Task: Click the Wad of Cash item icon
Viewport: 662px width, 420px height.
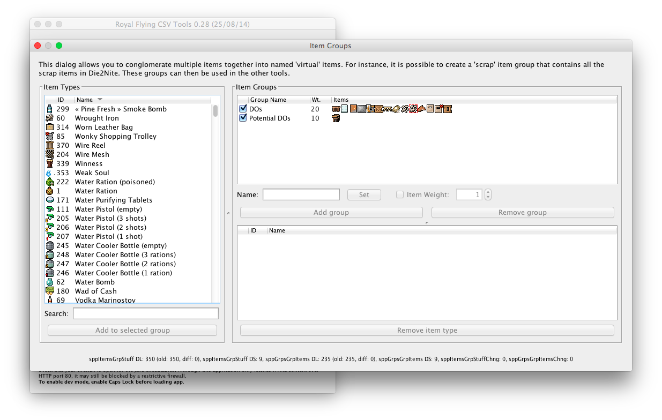Action: click(50, 291)
